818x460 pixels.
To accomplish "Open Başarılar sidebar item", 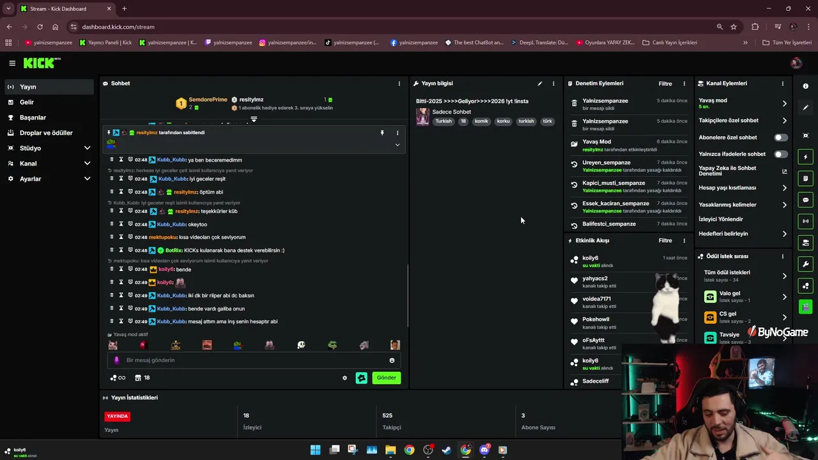I will tap(48, 118).
